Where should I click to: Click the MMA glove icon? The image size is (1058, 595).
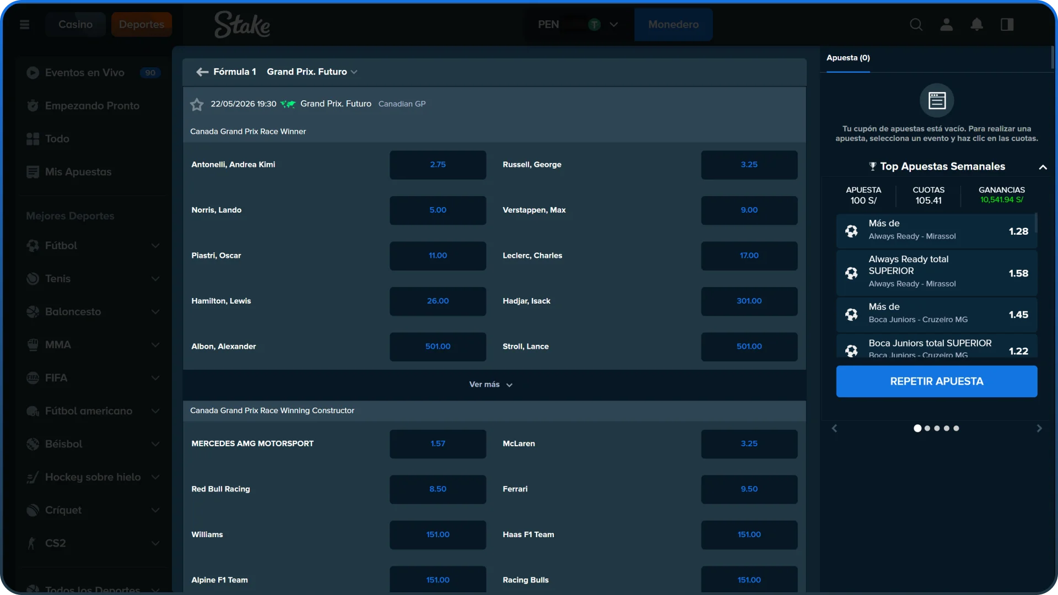tap(33, 345)
